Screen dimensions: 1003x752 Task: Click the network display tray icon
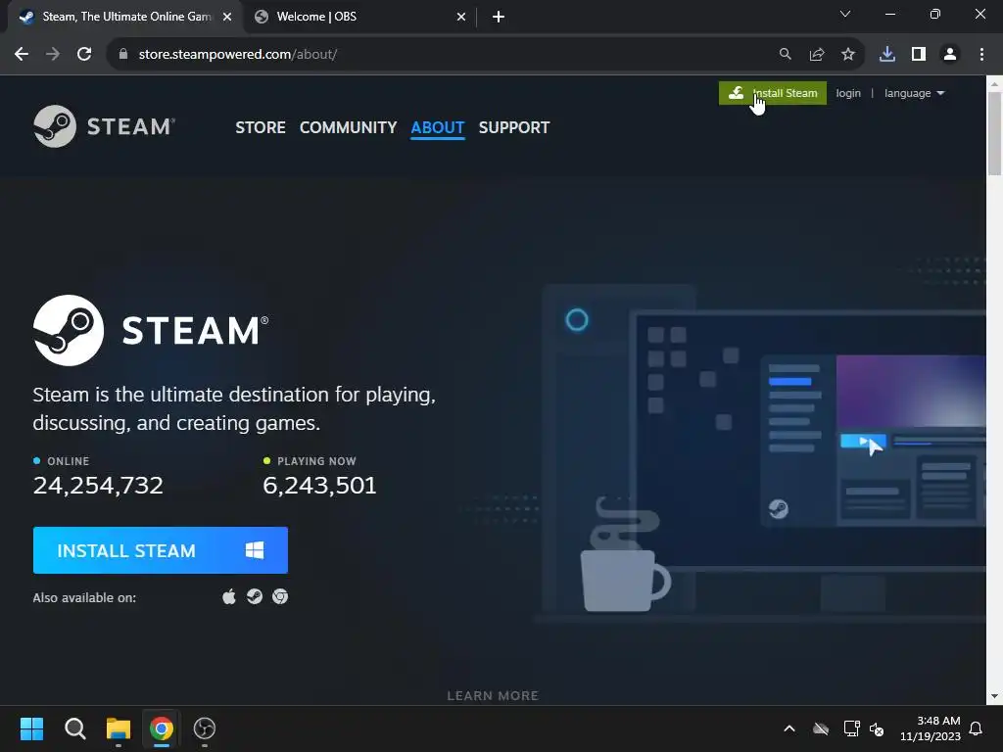tap(851, 728)
